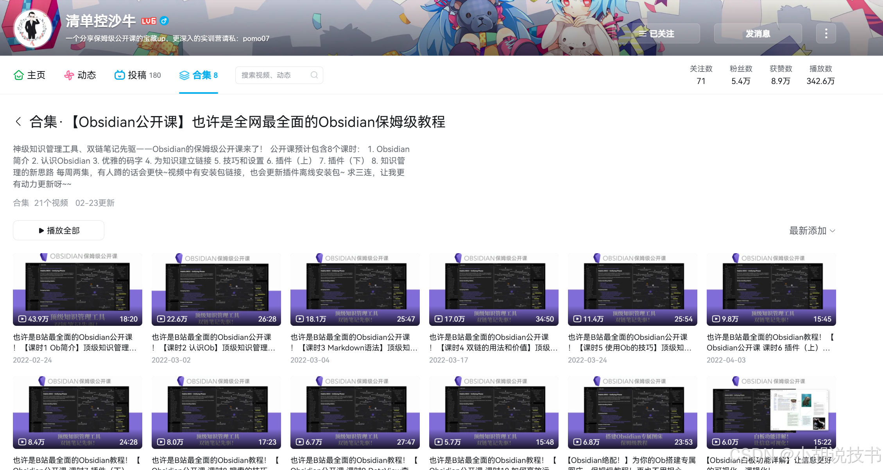This screenshot has width=883, height=470.
Task: Open the 课时1 Ob简介 video thumbnail
Action: 77,289
